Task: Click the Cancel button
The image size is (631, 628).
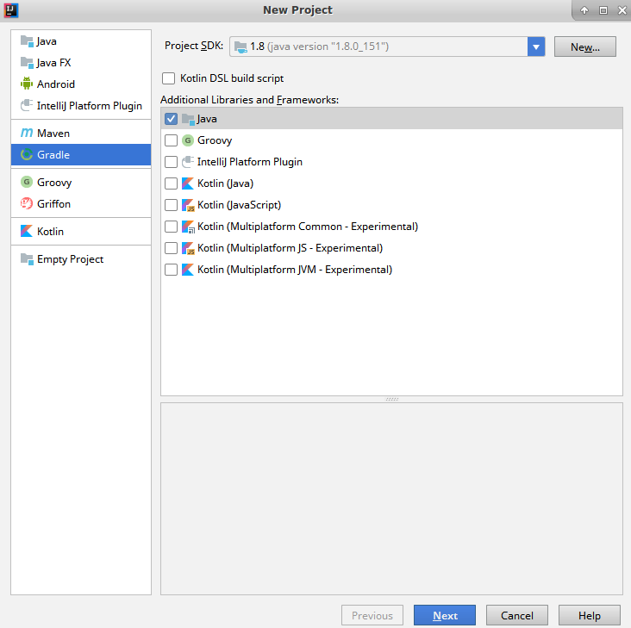Action: click(516, 615)
